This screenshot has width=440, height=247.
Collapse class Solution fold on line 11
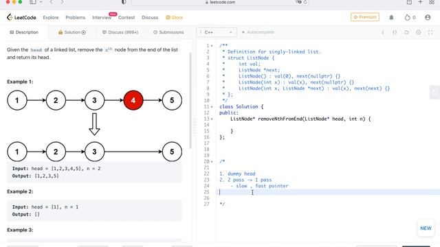[x=212, y=107]
